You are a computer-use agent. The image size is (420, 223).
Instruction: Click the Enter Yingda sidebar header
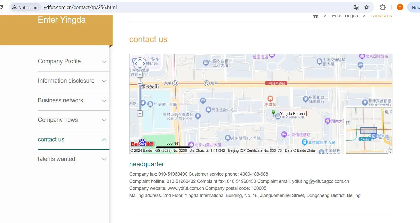click(x=62, y=20)
